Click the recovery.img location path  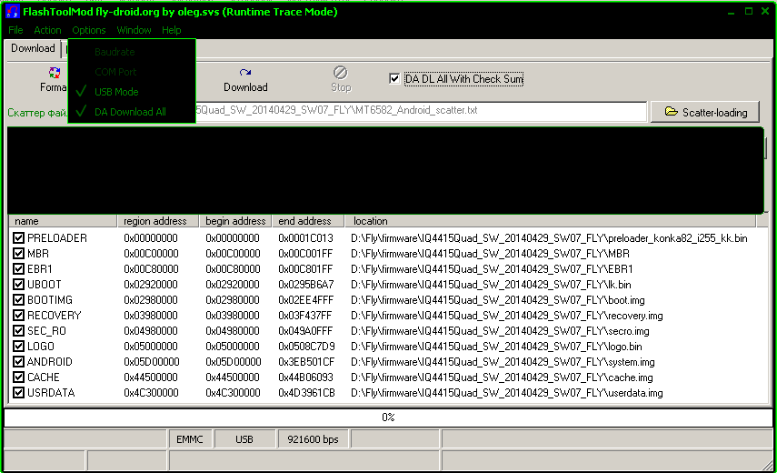[x=507, y=315]
